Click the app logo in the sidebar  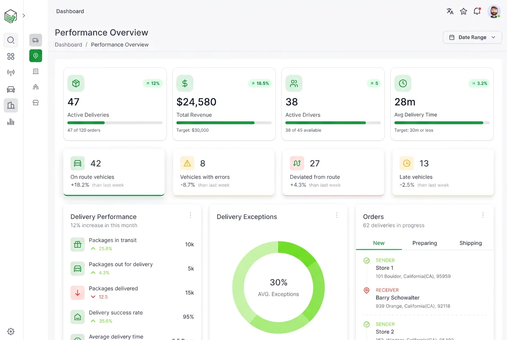[x=11, y=16]
